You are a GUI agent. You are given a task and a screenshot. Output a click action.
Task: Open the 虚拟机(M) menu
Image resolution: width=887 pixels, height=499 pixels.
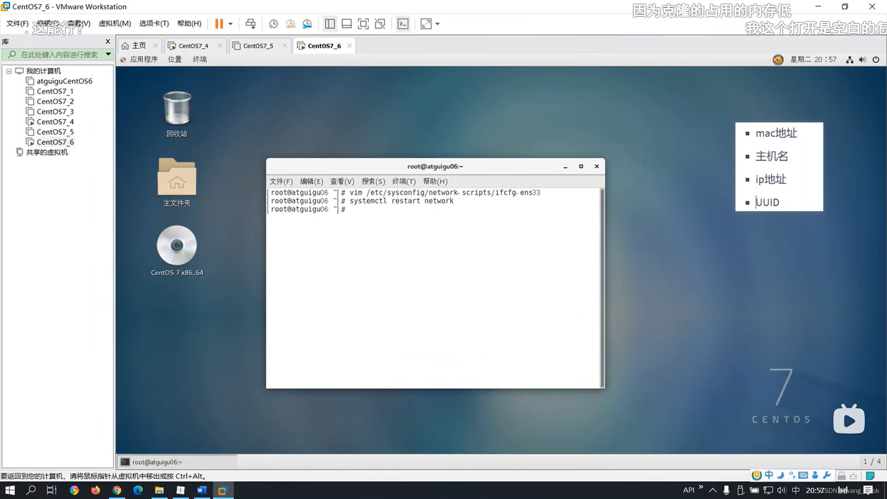(115, 24)
